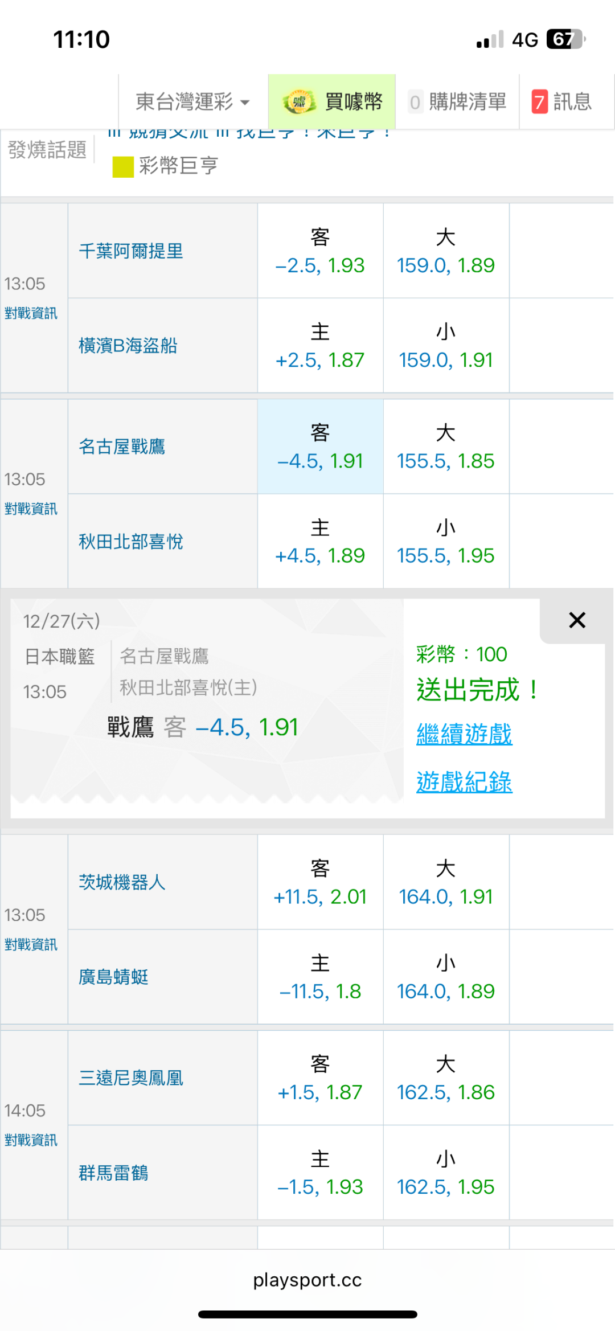Open the 遊戲紀錄 link

464,782
